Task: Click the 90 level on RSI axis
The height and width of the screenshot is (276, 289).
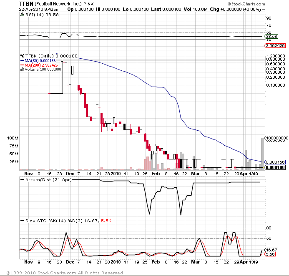Action: 269,18
